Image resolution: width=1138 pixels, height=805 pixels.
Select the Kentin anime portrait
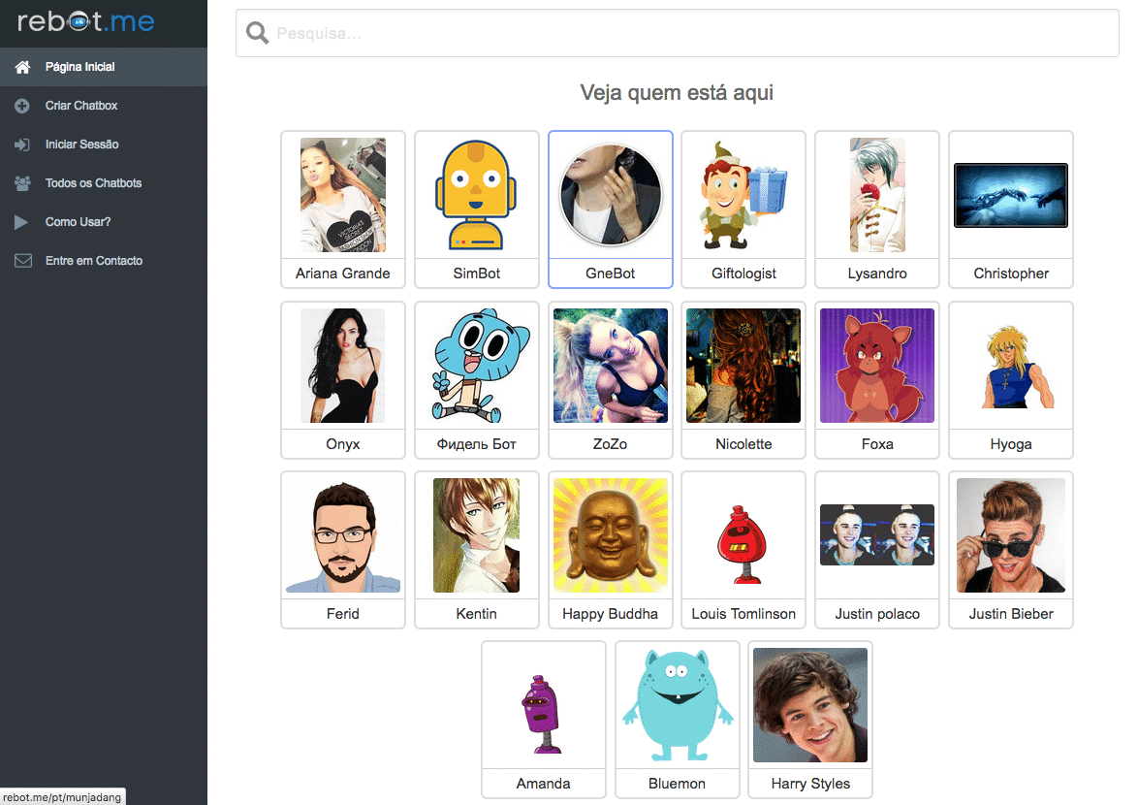click(x=476, y=535)
